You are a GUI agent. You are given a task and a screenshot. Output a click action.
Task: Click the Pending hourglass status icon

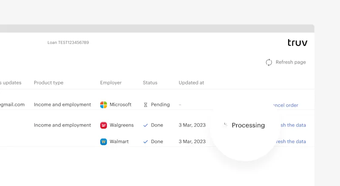click(x=145, y=105)
